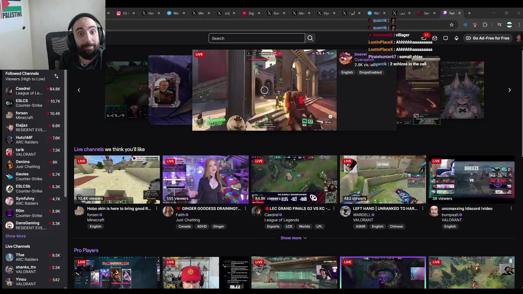Open Caedrel in Followed Channels

pyautogui.click(x=33, y=91)
